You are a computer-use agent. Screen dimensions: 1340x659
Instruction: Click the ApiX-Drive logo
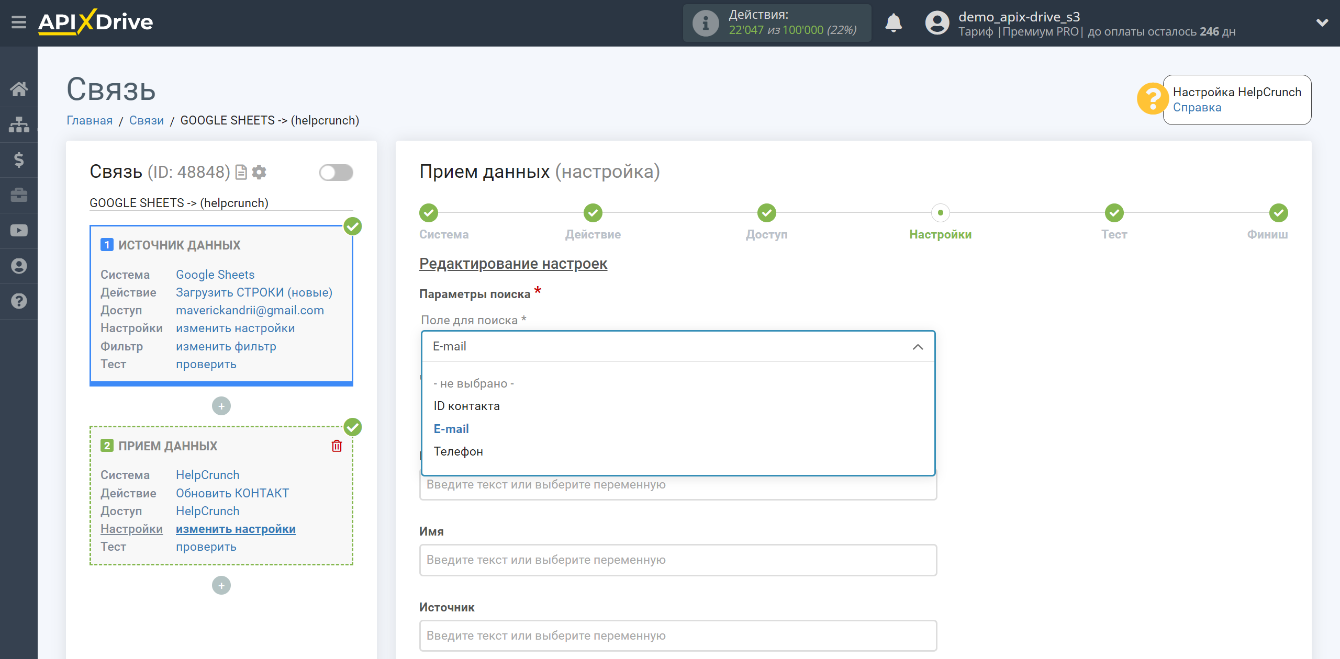tap(96, 22)
